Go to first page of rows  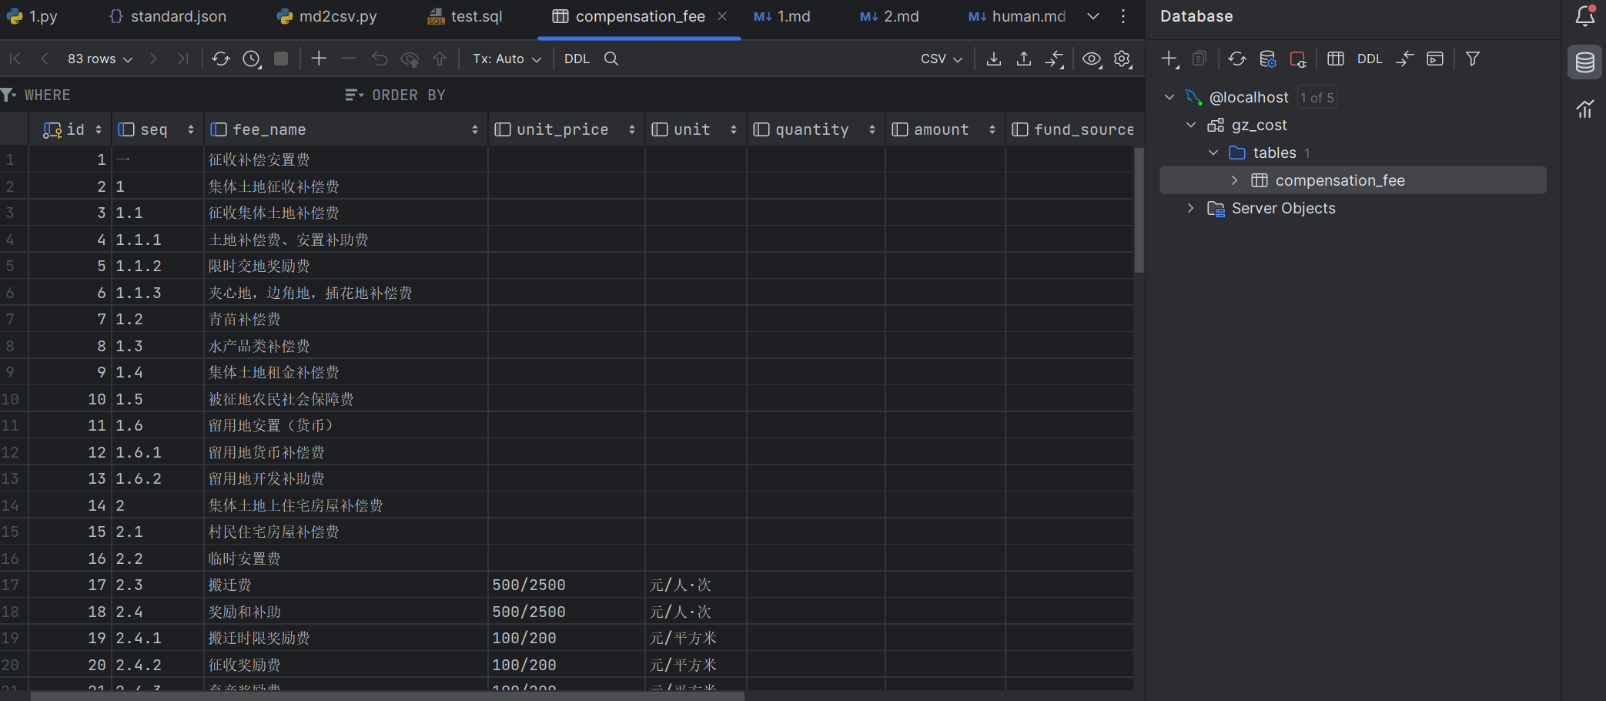(15, 59)
